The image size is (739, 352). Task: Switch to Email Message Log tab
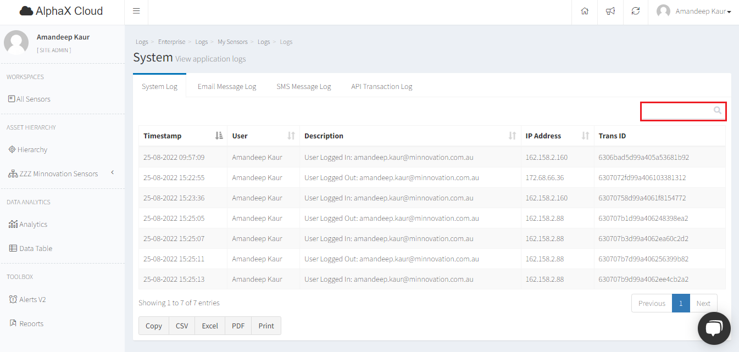(226, 86)
